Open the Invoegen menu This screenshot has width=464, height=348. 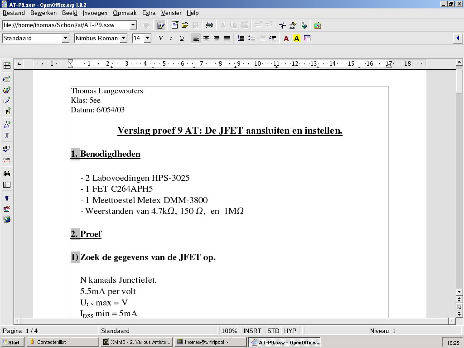[x=95, y=13]
